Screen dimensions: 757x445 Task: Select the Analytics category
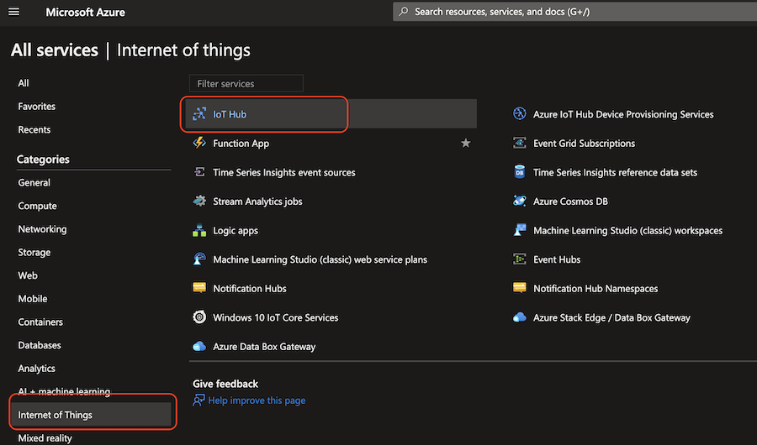tap(37, 369)
